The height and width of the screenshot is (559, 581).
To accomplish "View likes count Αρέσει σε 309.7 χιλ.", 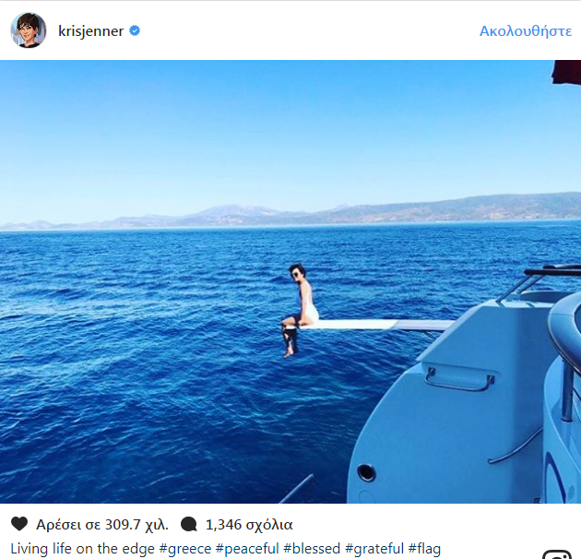I will tap(102, 525).
